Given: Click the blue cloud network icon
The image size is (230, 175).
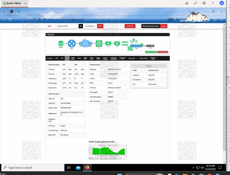Looking at the screenshot, I should click(86, 44).
